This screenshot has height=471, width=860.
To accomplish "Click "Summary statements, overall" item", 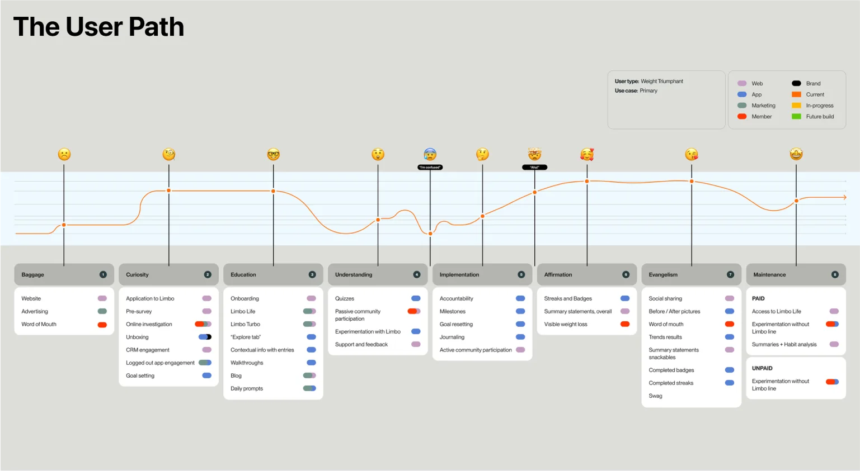I will coord(578,311).
